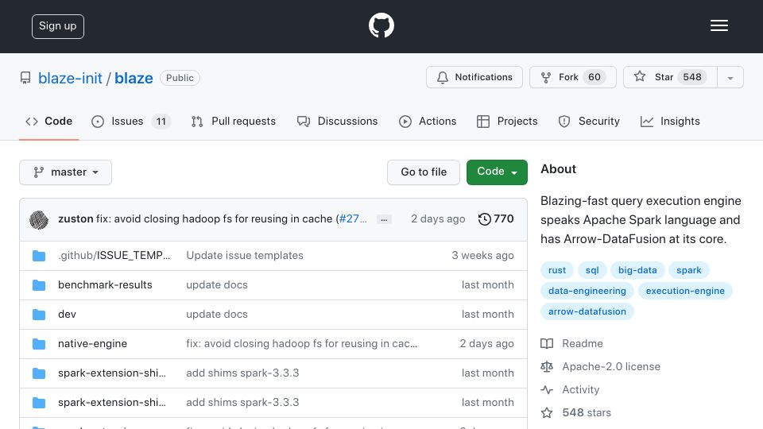
Task: Open the Issues tab
Action: tap(131, 122)
